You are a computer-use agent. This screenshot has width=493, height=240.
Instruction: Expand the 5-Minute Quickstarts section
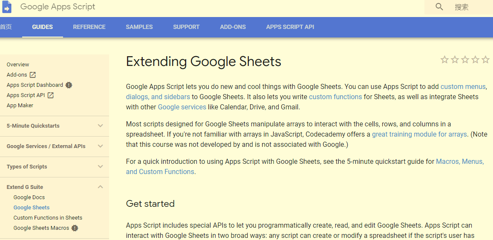click(100, 126)
